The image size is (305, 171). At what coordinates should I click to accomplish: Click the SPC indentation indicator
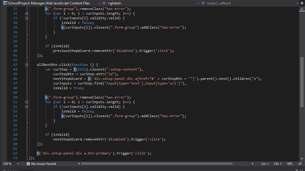tap(290, 164)
